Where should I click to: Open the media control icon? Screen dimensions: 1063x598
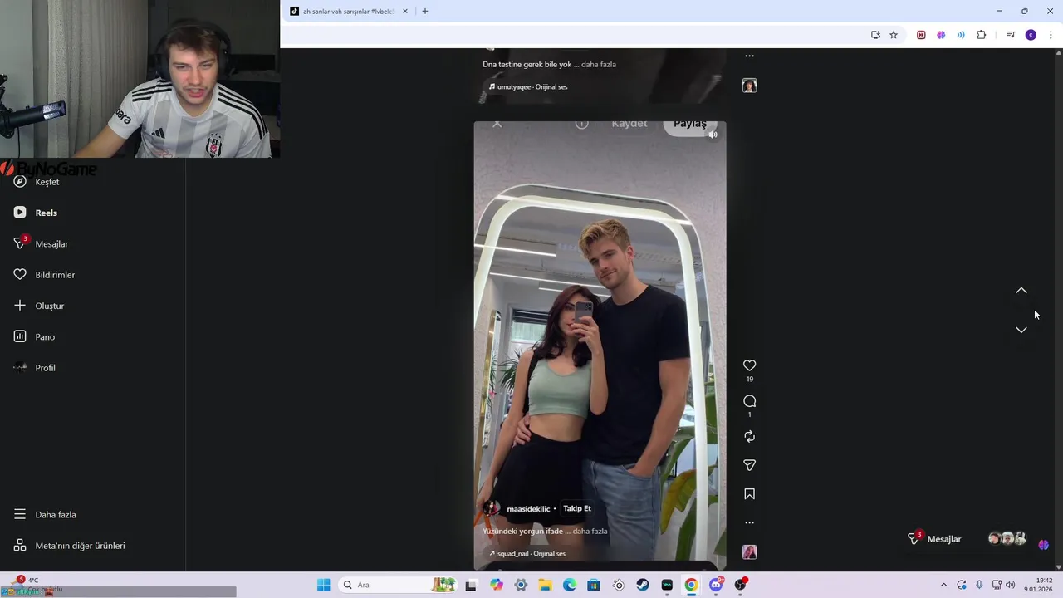1011,35
